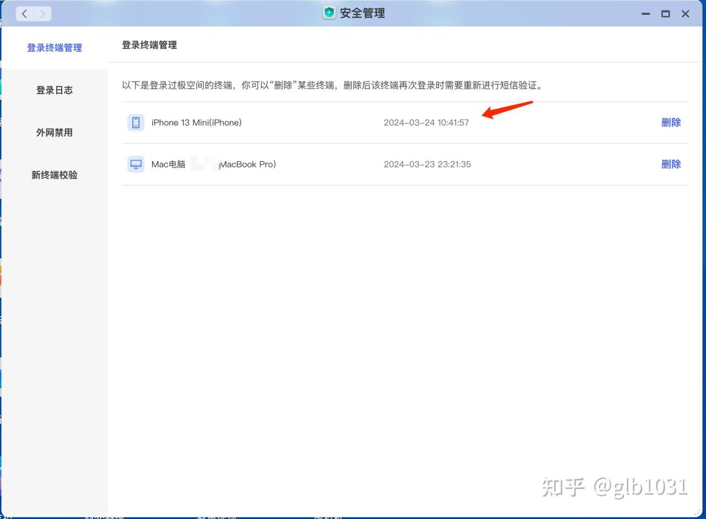The width and height of the screenshot is (706, 519).
Task: Click the iPhone device icon
Action: (135, 122)
